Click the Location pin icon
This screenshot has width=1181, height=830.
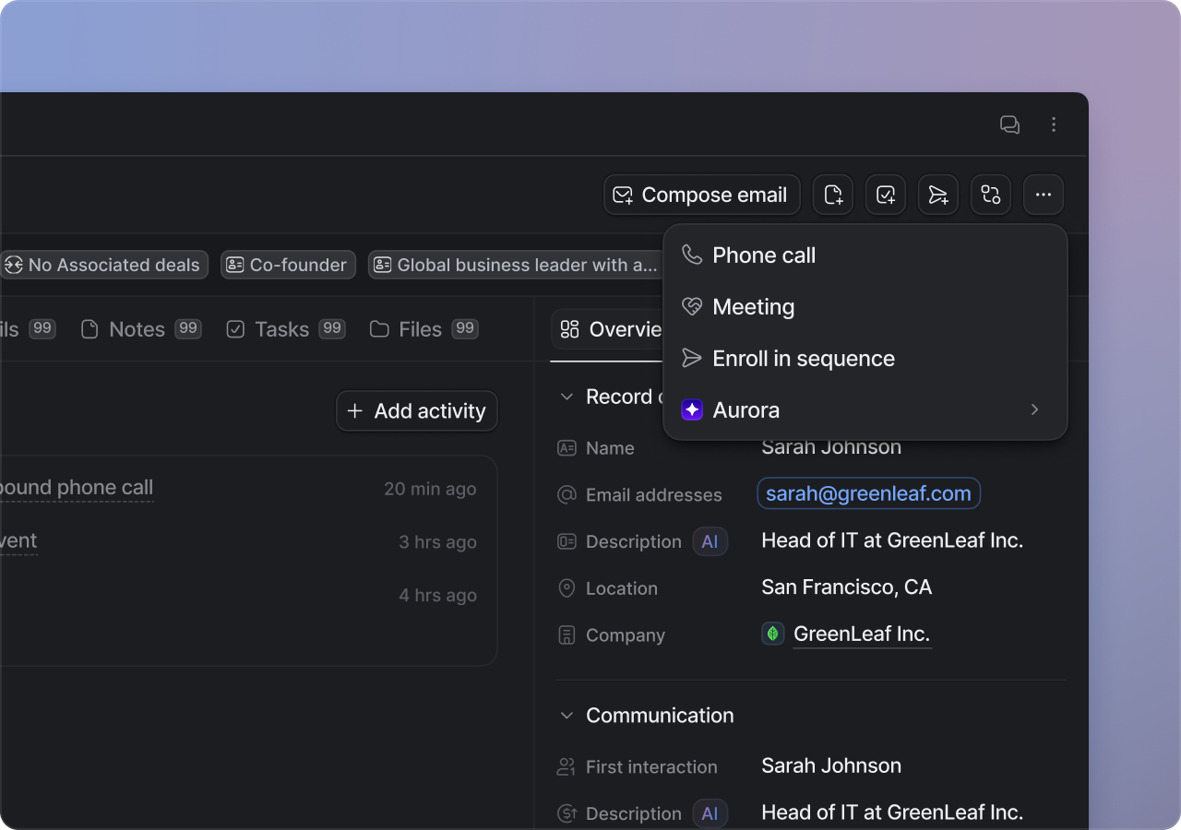coord(567,588)
